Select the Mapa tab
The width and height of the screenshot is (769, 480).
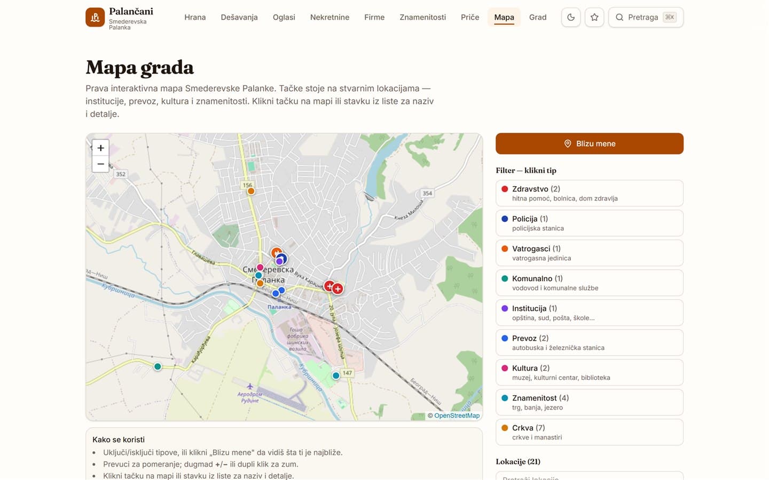click(504, 17)
